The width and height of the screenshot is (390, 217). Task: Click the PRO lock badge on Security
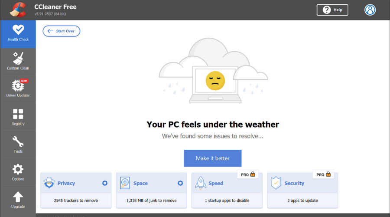pyautogui.click(x=323, y=174)
